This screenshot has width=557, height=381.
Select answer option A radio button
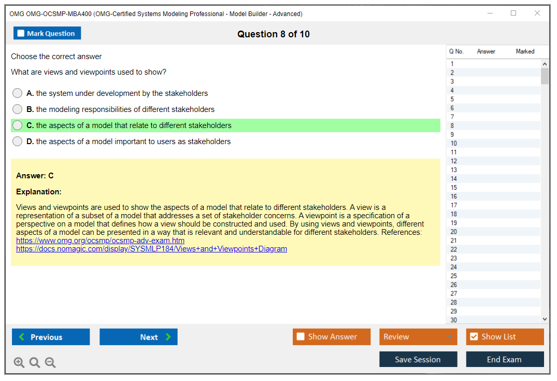point(18,93)
